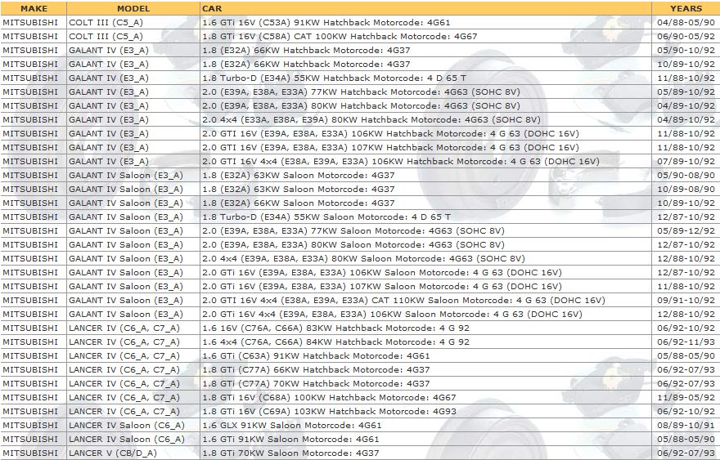Select the 1.6 4x4 (C76A, C66A) 84KW cell
Image resolution: width=720 pixels, height=460 pixels.
[425, 342]
